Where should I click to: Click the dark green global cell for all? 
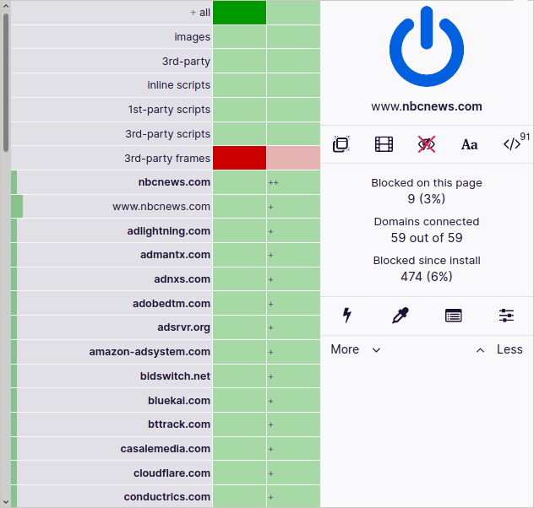pos(239,13)
